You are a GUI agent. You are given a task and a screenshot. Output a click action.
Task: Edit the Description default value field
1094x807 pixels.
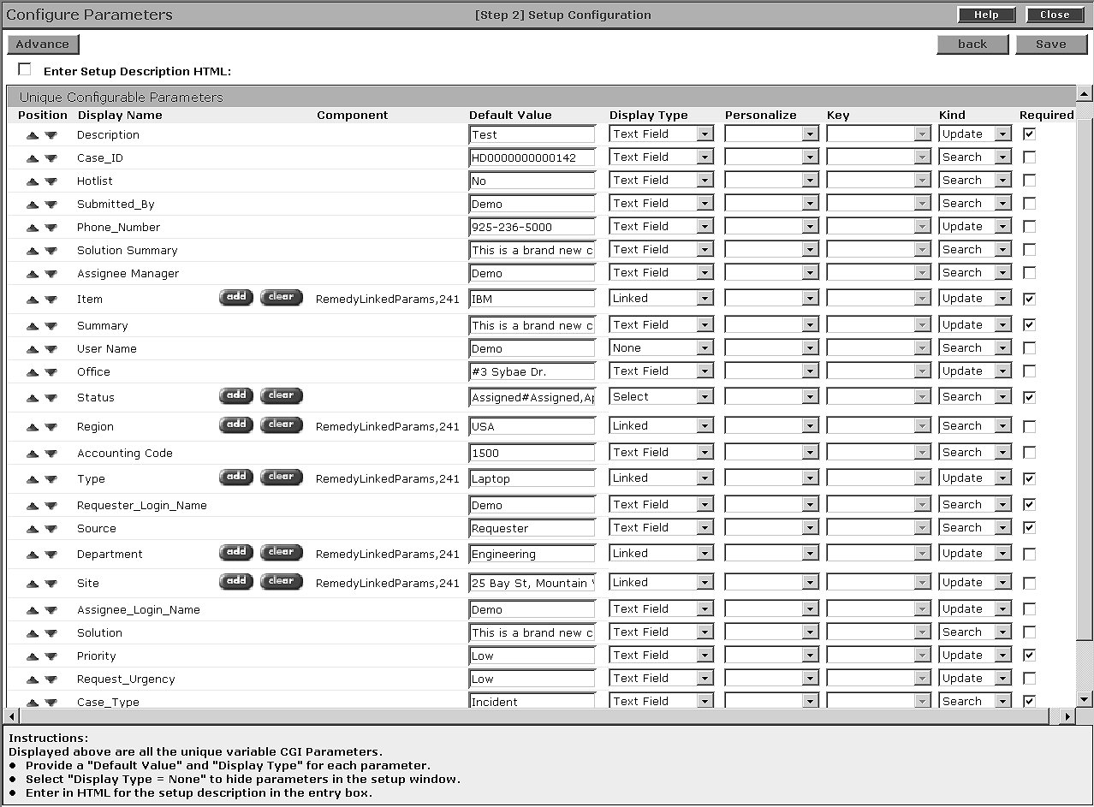pos(532,134)
